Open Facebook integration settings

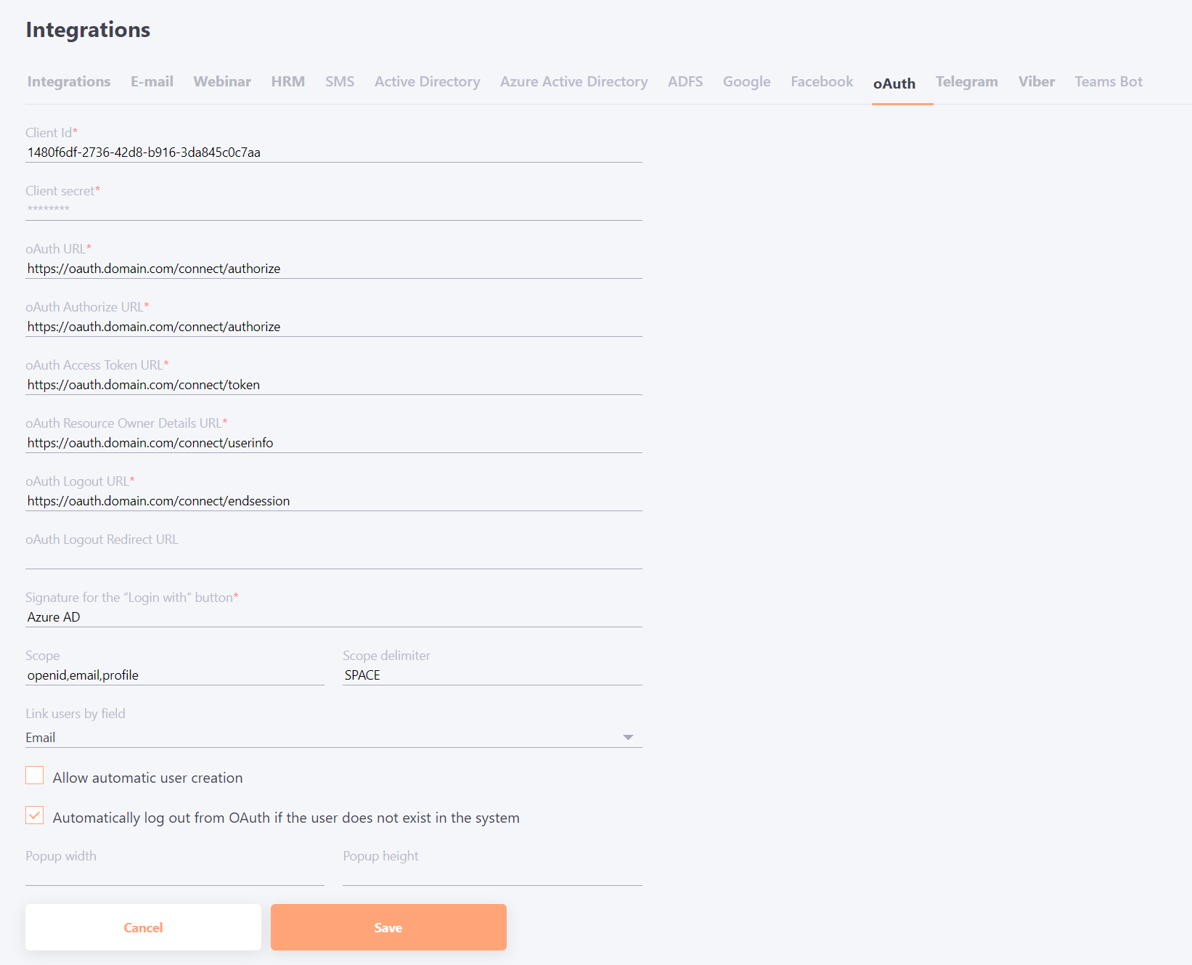(821, 81)
